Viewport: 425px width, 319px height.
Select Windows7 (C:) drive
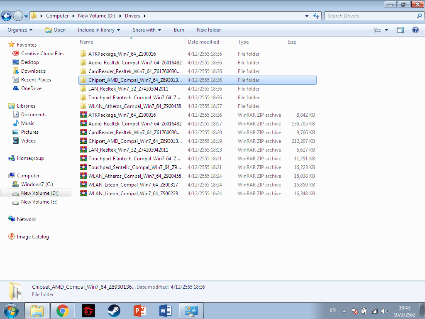(32, 184)
